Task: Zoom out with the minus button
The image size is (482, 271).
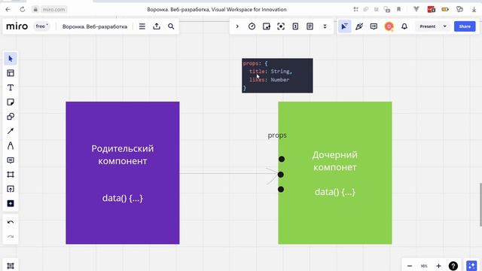Action: [x=410, y=266]
